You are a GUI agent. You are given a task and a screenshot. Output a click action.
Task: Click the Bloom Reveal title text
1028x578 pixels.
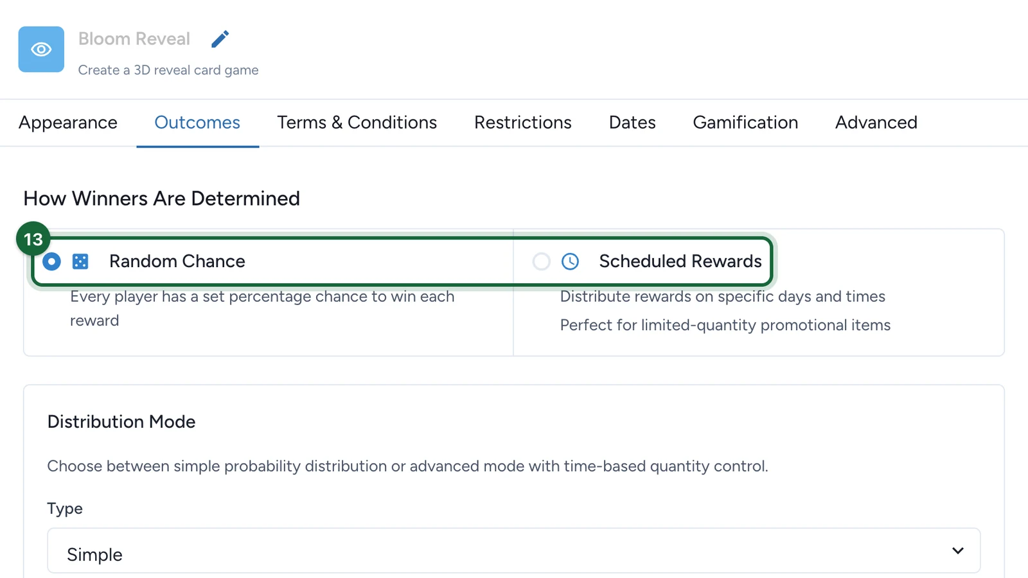click(134, 39)
